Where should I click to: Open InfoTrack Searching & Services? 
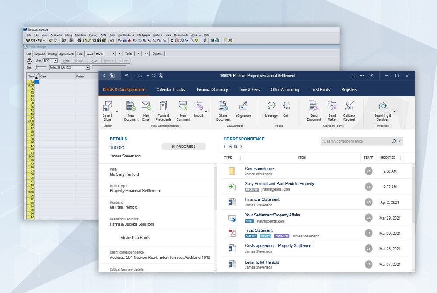[x=383, y=111]
